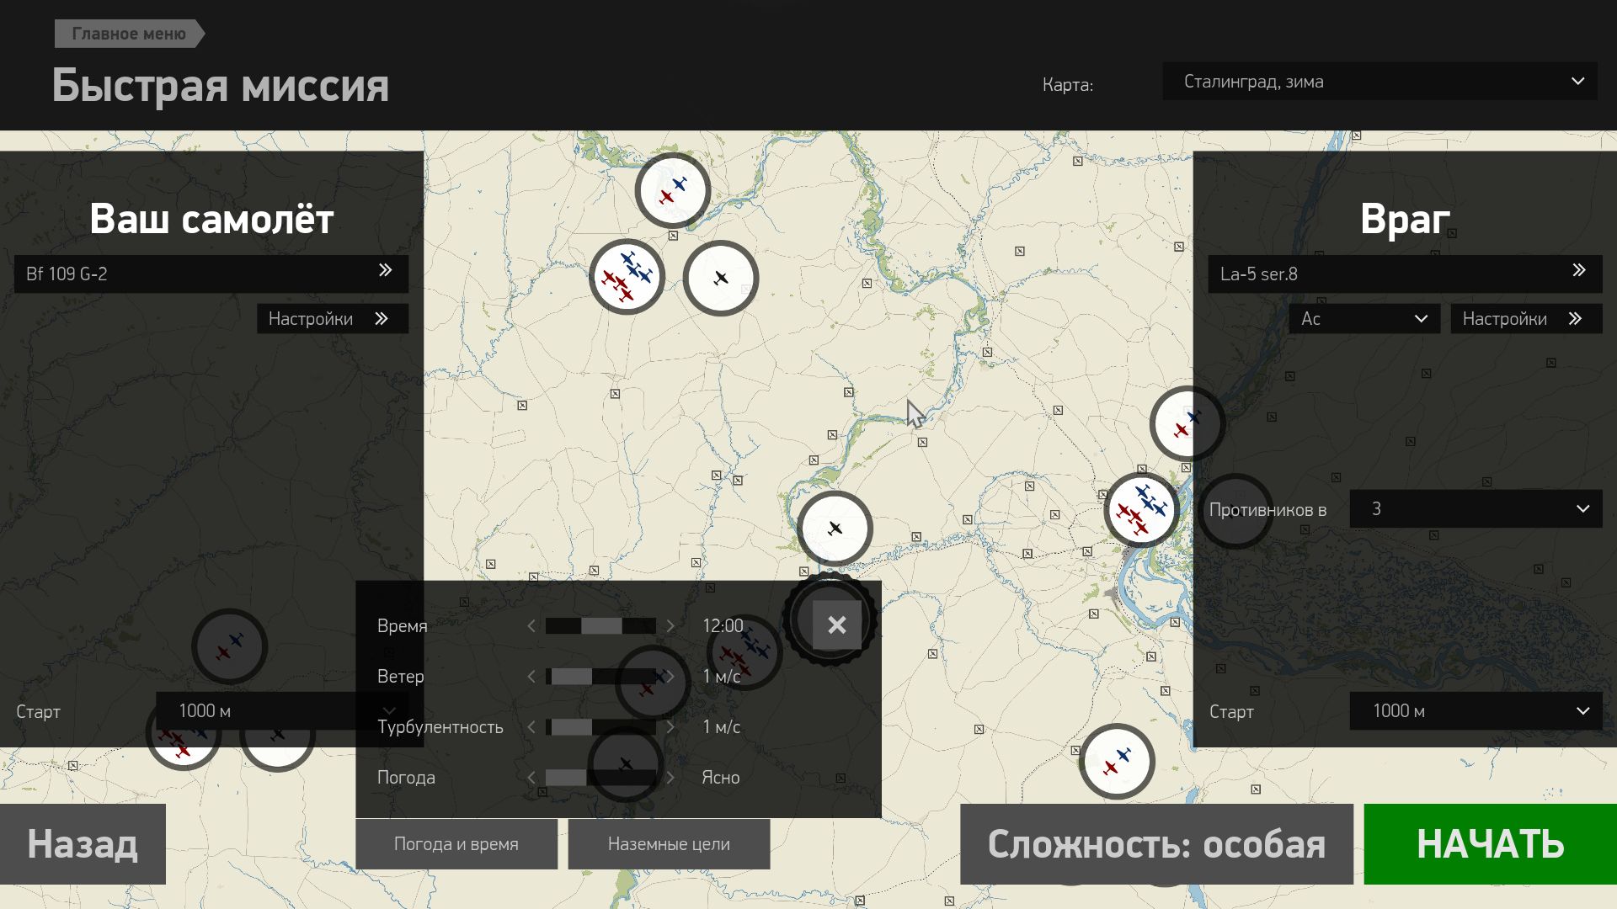Increase Турбулентность with the right arrow

pos(670,727)
